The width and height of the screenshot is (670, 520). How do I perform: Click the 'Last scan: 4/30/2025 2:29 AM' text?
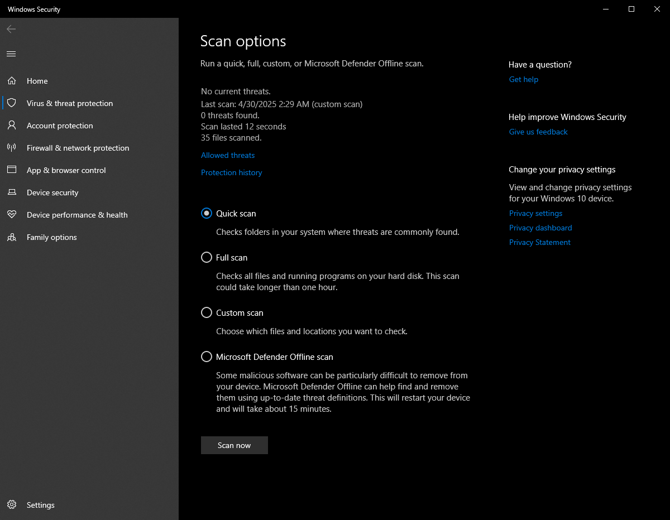point(255,104)
